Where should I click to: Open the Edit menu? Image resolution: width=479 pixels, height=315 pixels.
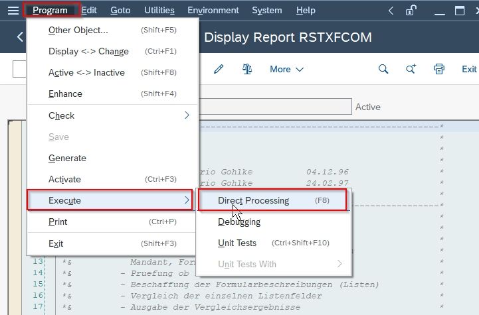coord(89,11)
